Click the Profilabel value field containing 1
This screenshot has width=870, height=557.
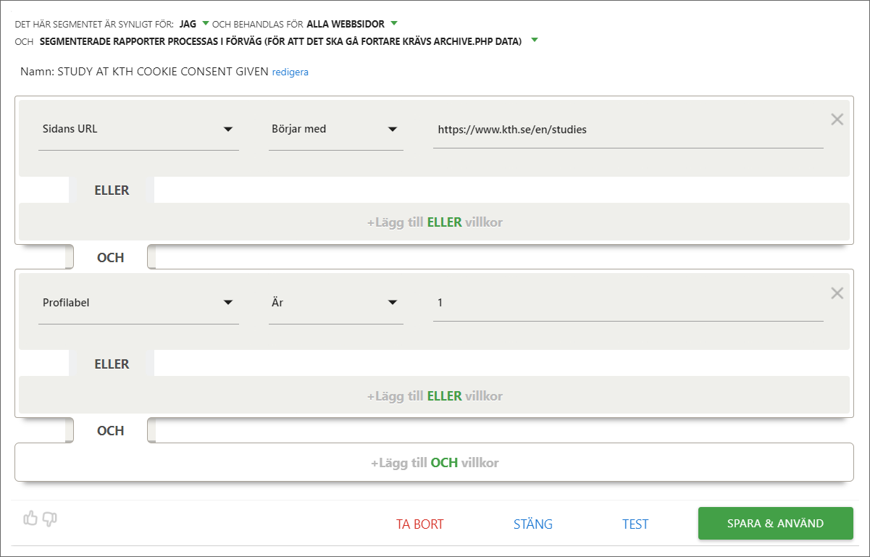point(627,303)
